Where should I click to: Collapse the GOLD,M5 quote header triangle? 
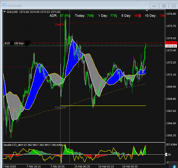coord(5,12)
